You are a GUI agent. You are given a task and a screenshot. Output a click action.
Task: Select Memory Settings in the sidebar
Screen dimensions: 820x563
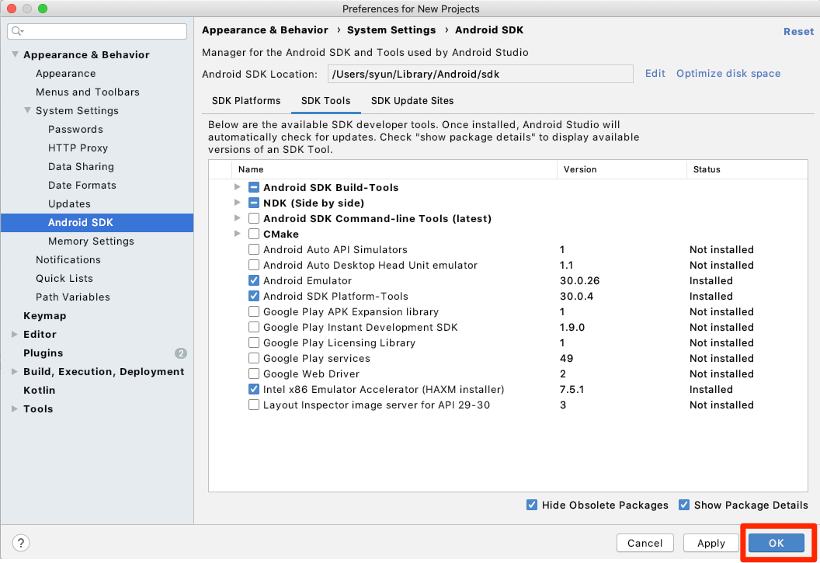[91, 242]
